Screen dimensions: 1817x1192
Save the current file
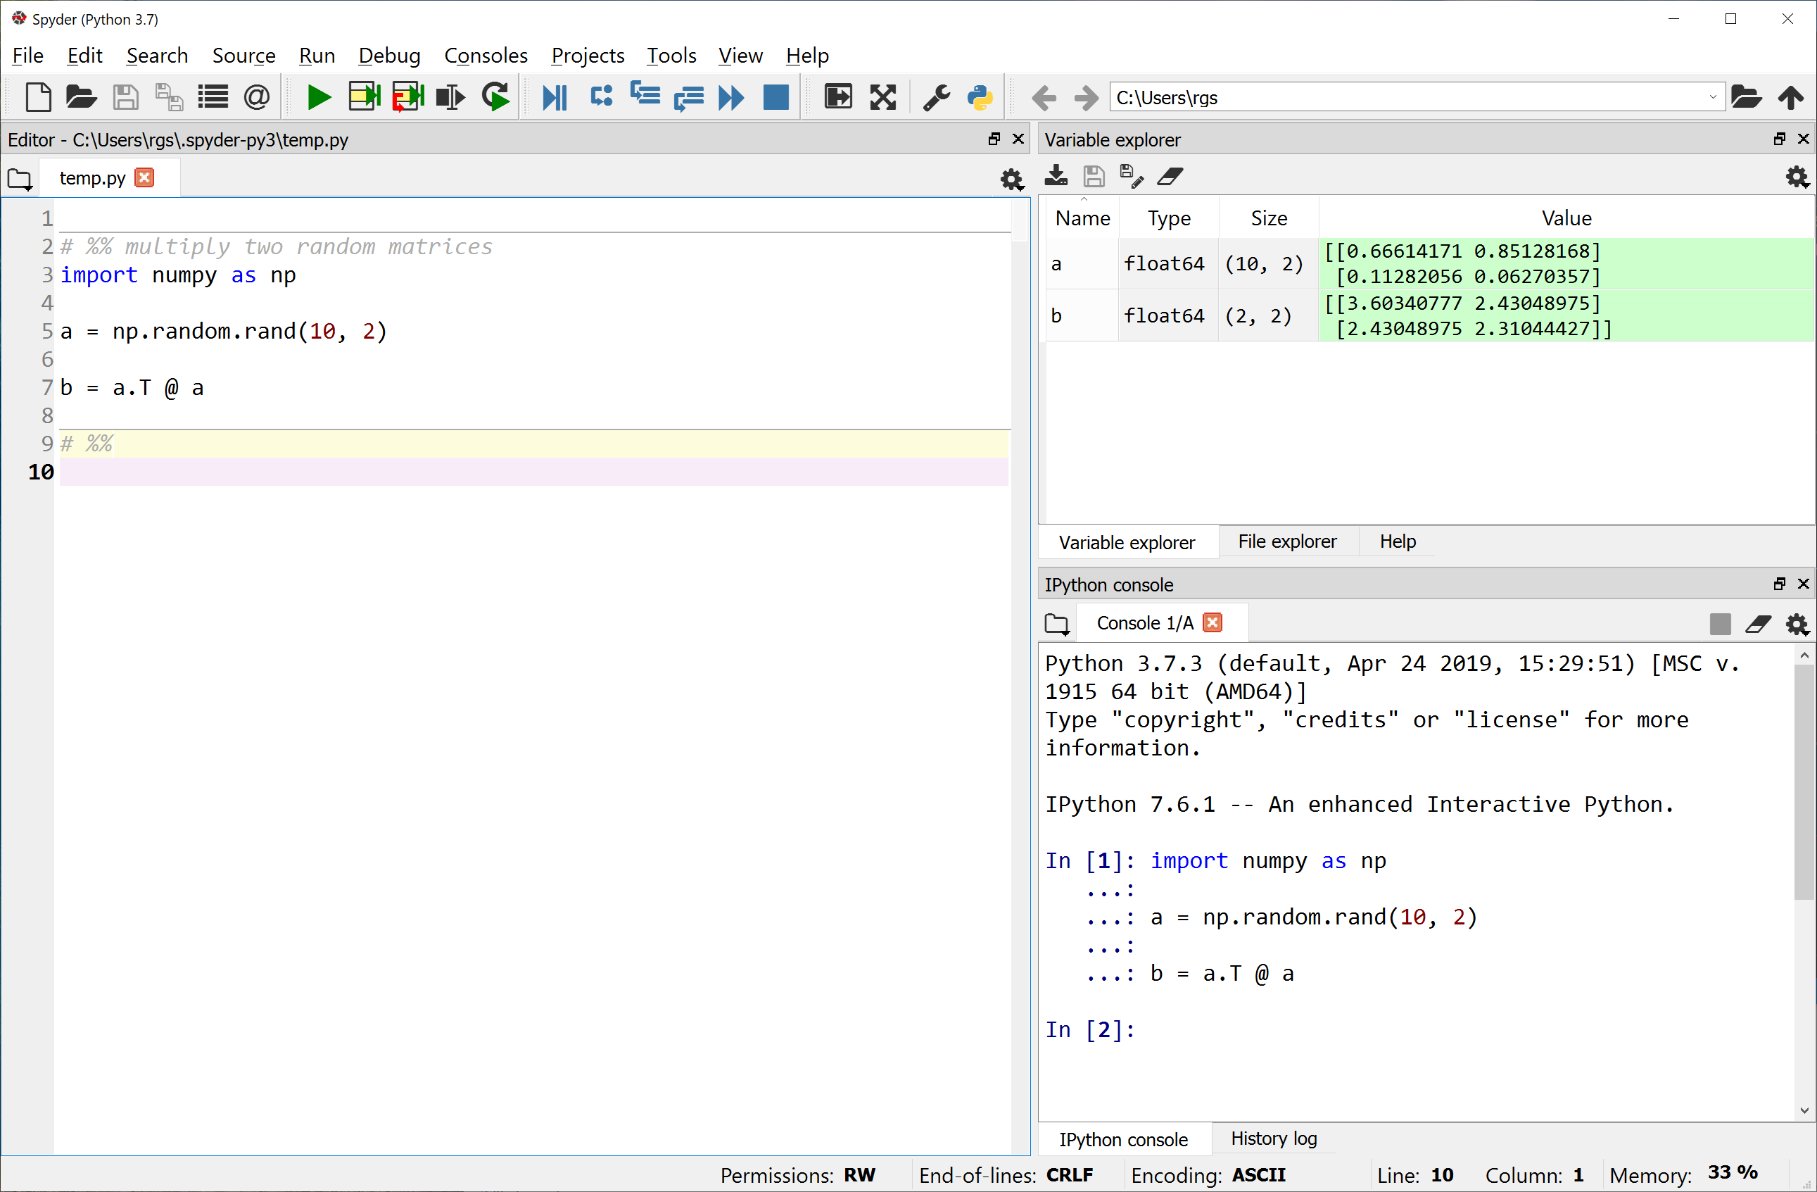pos(126,97)
